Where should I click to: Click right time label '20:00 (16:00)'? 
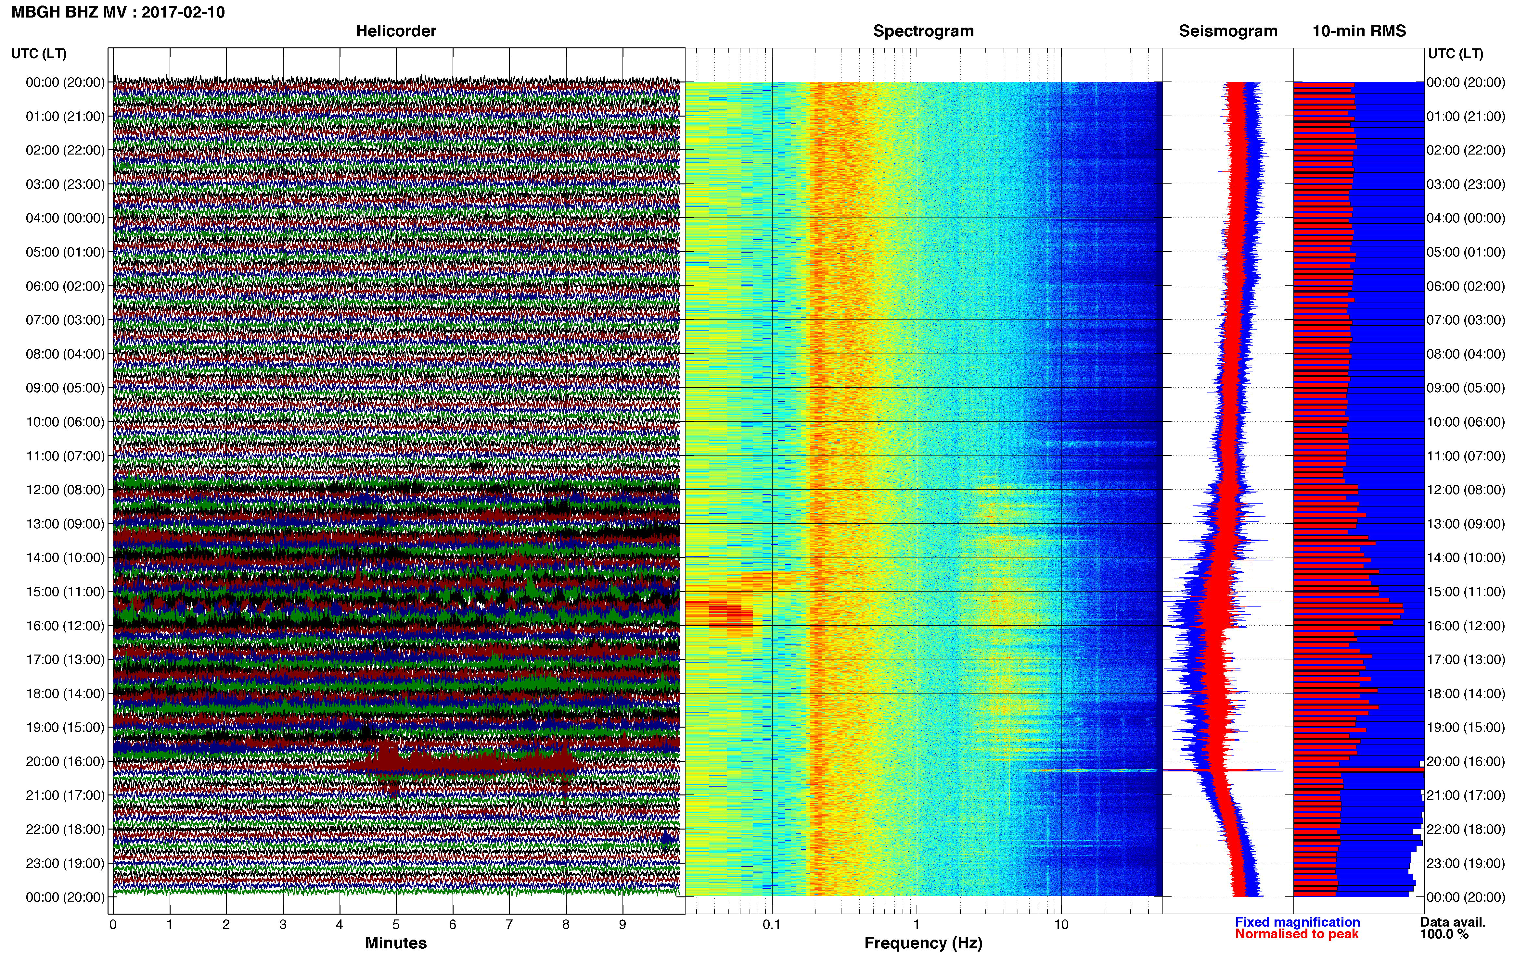point(1466,762)
